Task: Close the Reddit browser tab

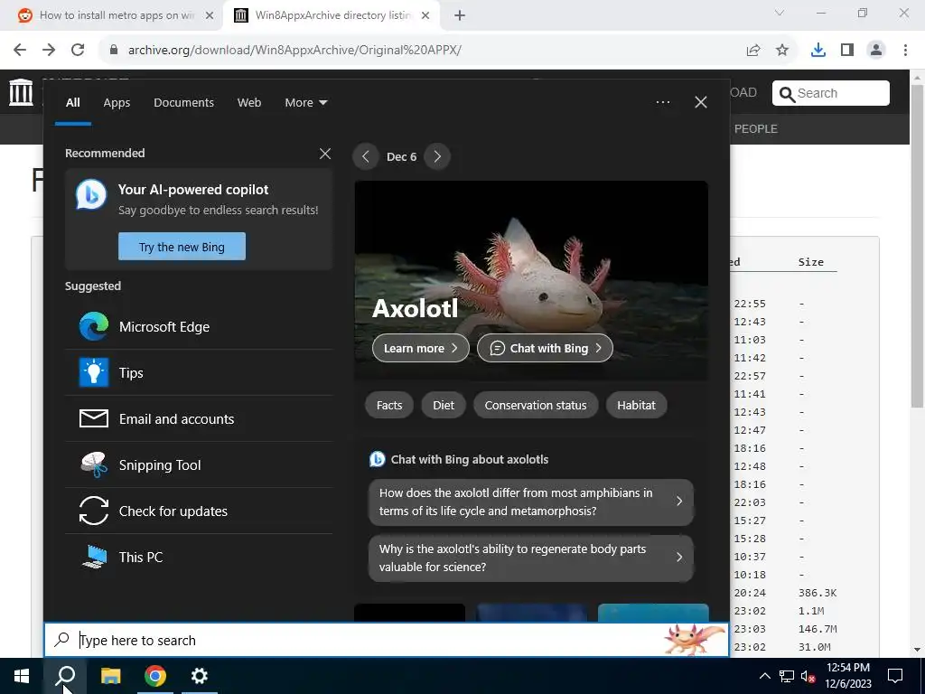Action: (210, 15)
